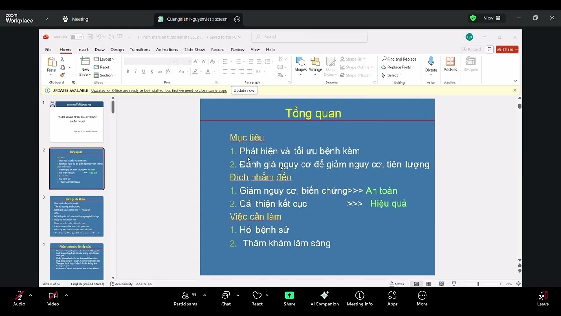Click the Add-ins icon
The image size is (561, 316).
pyautogui.click(x=450, y=61)
